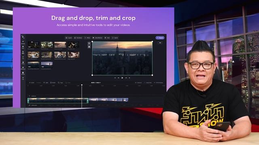259x145 pixels.
Task: Click Fit to screen on the timeline
Action: (x=158, y=83)
